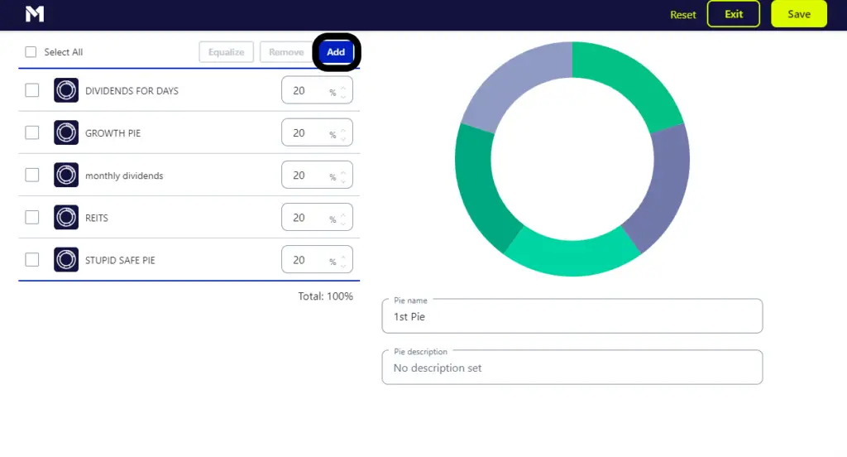Select the REITS label
This screenshot has height=457, width=847.
[97, 218]
